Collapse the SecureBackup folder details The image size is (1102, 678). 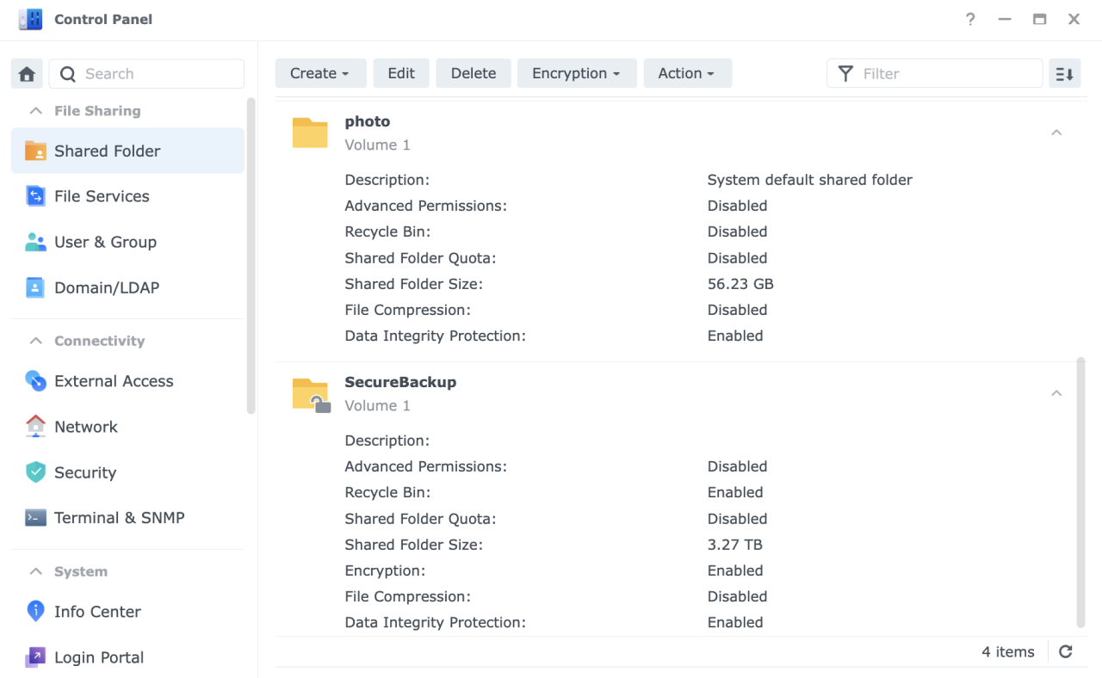[1056, 392]
